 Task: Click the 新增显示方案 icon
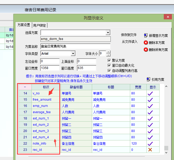pyautogui.click(x=146, y=36)
